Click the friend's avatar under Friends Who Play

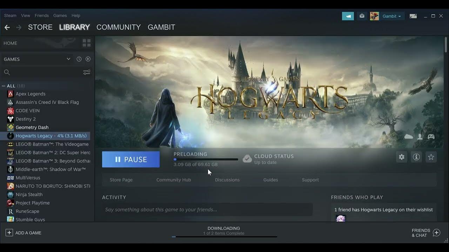click(x=341, y=218)
